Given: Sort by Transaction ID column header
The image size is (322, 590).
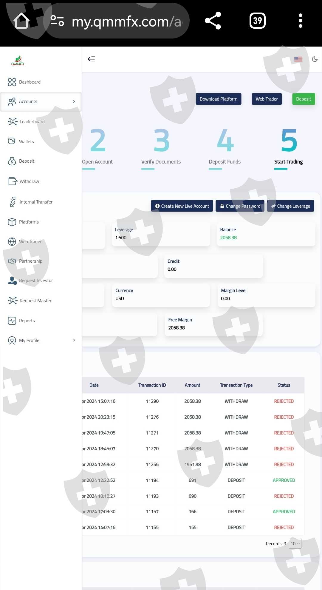Looking at the screenshot, I should coord(152,385).
